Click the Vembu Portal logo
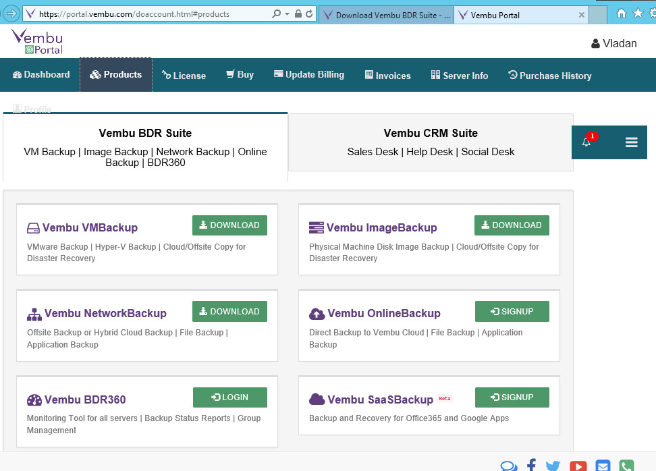The width and height of the screenshot is (656, 471). (37, 41)
